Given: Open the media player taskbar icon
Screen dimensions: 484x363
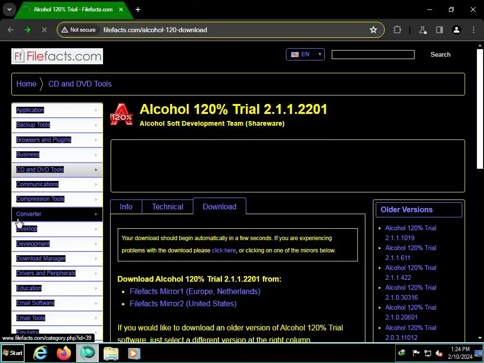Looking at the screenshot, I should coord(134,353).
